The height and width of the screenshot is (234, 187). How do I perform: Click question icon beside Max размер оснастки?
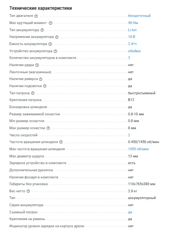(48, 128)
